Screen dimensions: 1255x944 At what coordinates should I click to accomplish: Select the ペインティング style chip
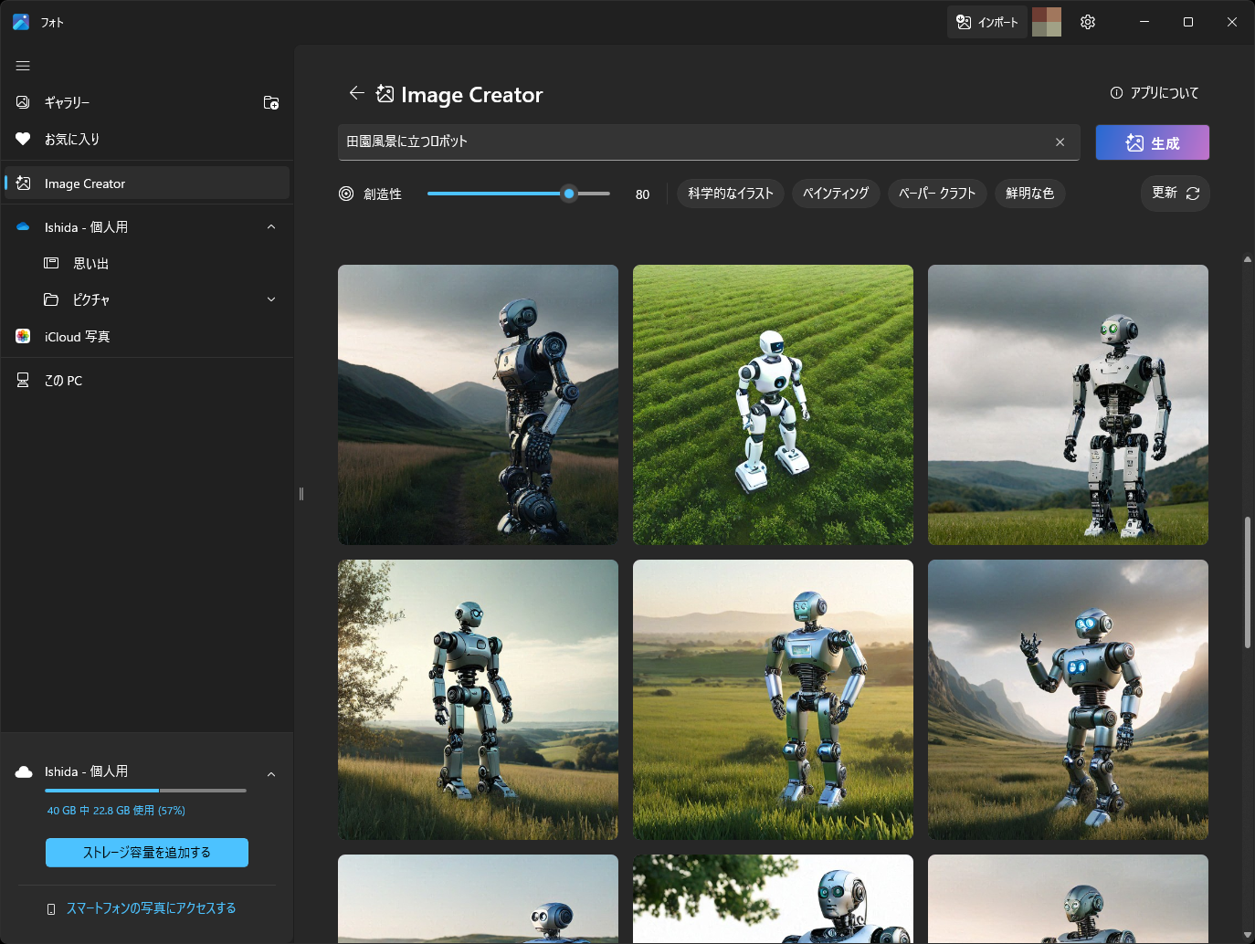click(x=836, y=193)
